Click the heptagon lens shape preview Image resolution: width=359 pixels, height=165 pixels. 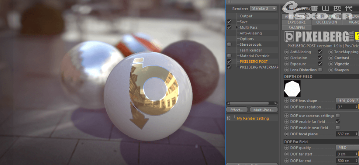pos(292,89)
